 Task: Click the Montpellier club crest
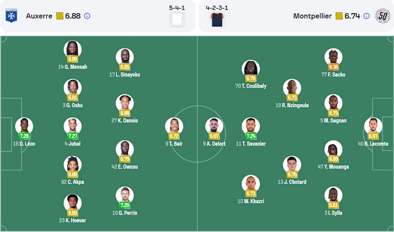point(382,16)
